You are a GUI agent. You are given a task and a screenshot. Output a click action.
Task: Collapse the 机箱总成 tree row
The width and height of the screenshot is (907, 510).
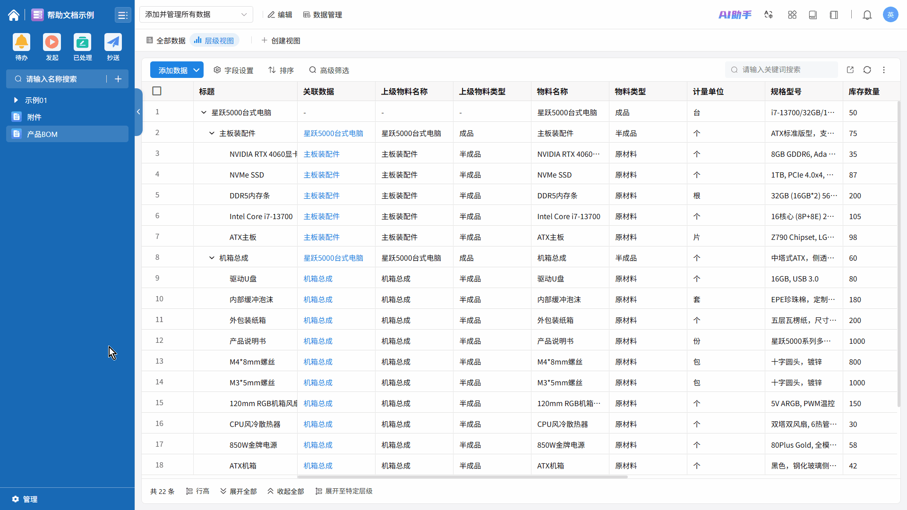(x=212, y=258)
